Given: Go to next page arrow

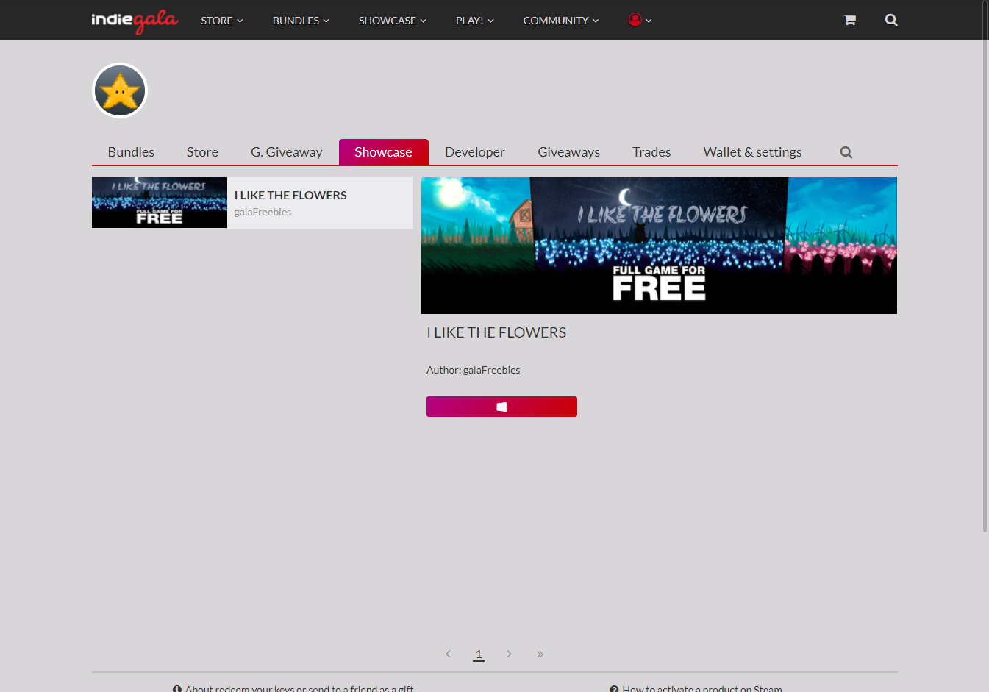Looking at the screenshot, I should (x=509, y=654).
